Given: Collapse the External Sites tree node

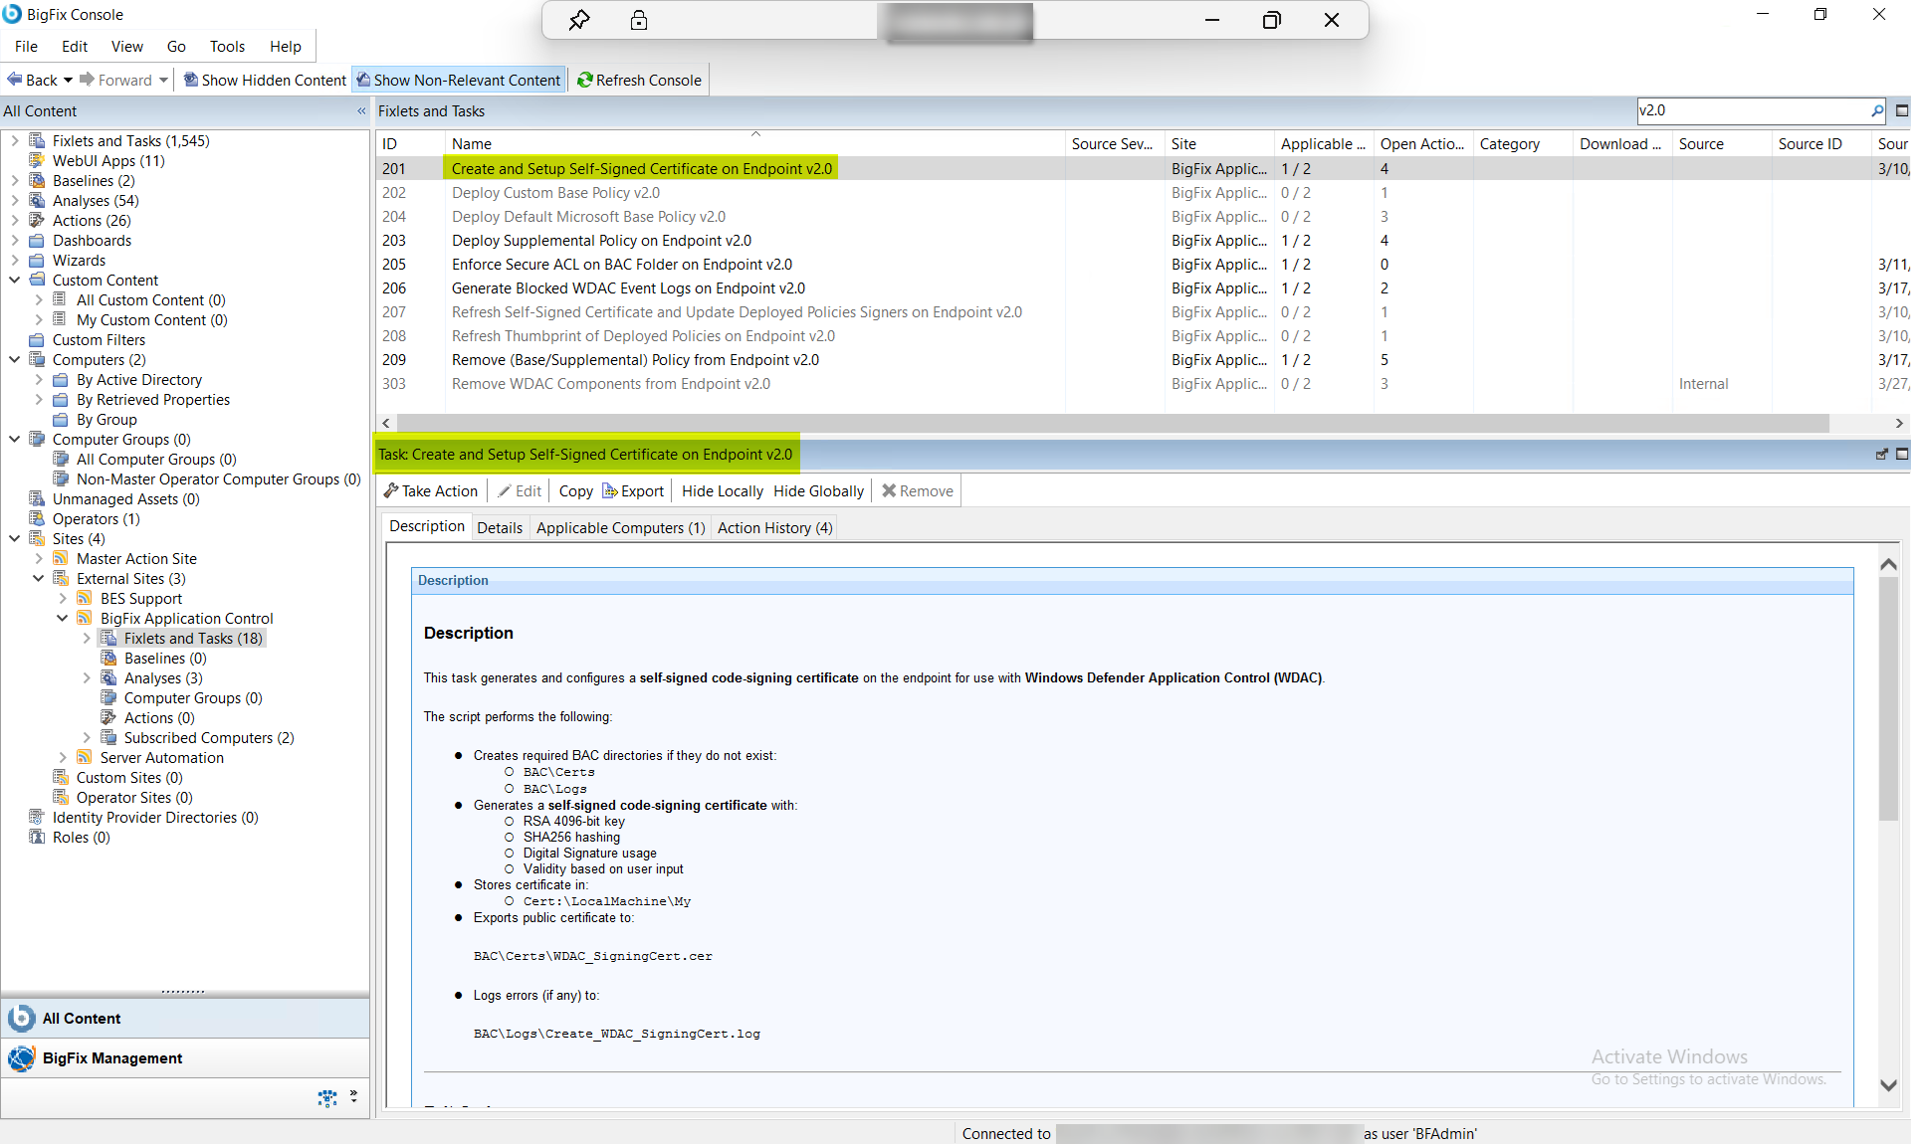Looking at the screenshot, I should [x=38, y=578].
